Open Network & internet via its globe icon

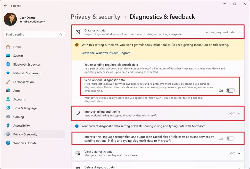click(8, 73)
